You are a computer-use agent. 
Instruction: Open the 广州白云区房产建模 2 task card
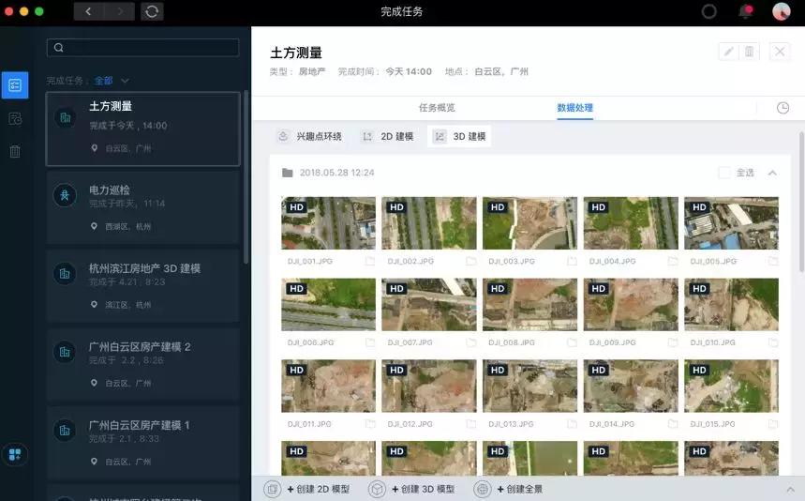click(143, 365)
